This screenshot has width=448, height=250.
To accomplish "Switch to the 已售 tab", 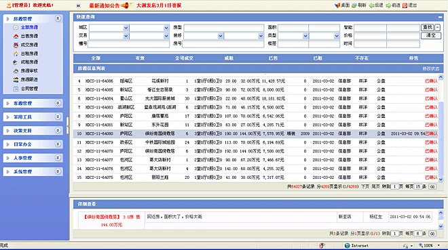I will coord(273,58).
